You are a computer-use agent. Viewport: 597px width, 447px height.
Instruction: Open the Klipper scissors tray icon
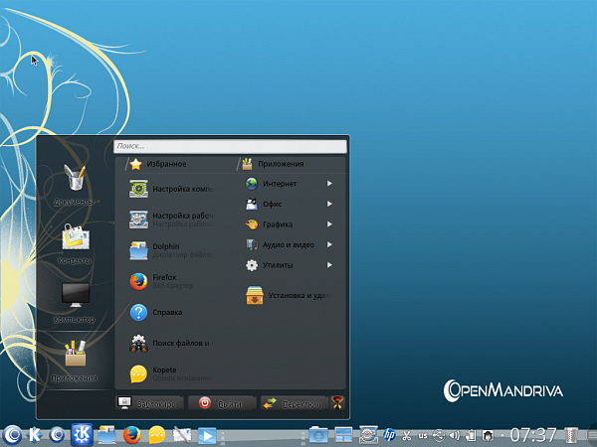pyautogui.click(x=407, y=435)
